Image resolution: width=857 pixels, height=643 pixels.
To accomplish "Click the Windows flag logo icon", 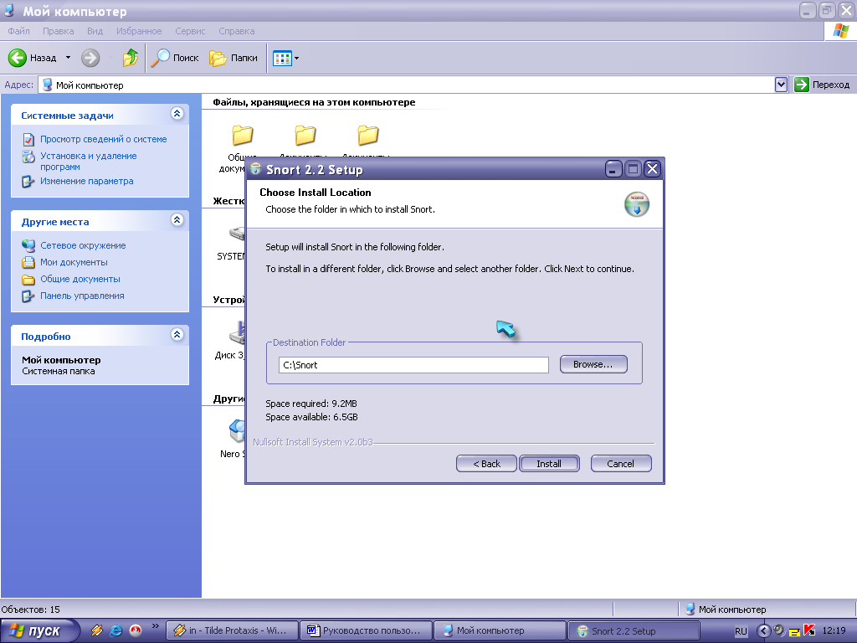I will (x=840, y=31).
